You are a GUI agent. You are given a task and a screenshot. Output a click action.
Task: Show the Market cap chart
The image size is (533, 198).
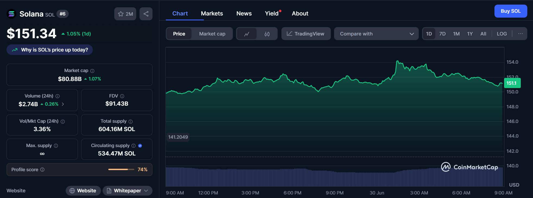click(212, 34)
